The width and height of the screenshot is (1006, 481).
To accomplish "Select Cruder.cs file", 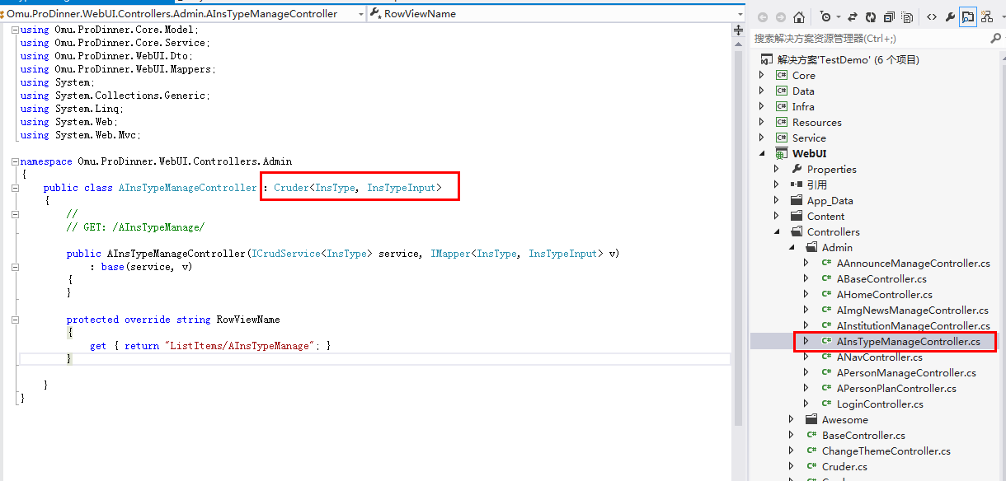I will [844, 466].
